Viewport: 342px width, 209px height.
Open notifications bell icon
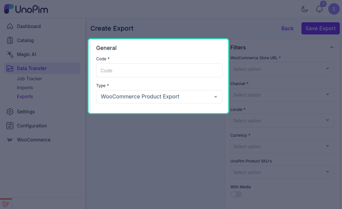pyautogui.click(x=319, y=9)
